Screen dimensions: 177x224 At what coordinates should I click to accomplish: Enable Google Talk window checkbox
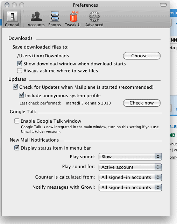coord(17,121)
